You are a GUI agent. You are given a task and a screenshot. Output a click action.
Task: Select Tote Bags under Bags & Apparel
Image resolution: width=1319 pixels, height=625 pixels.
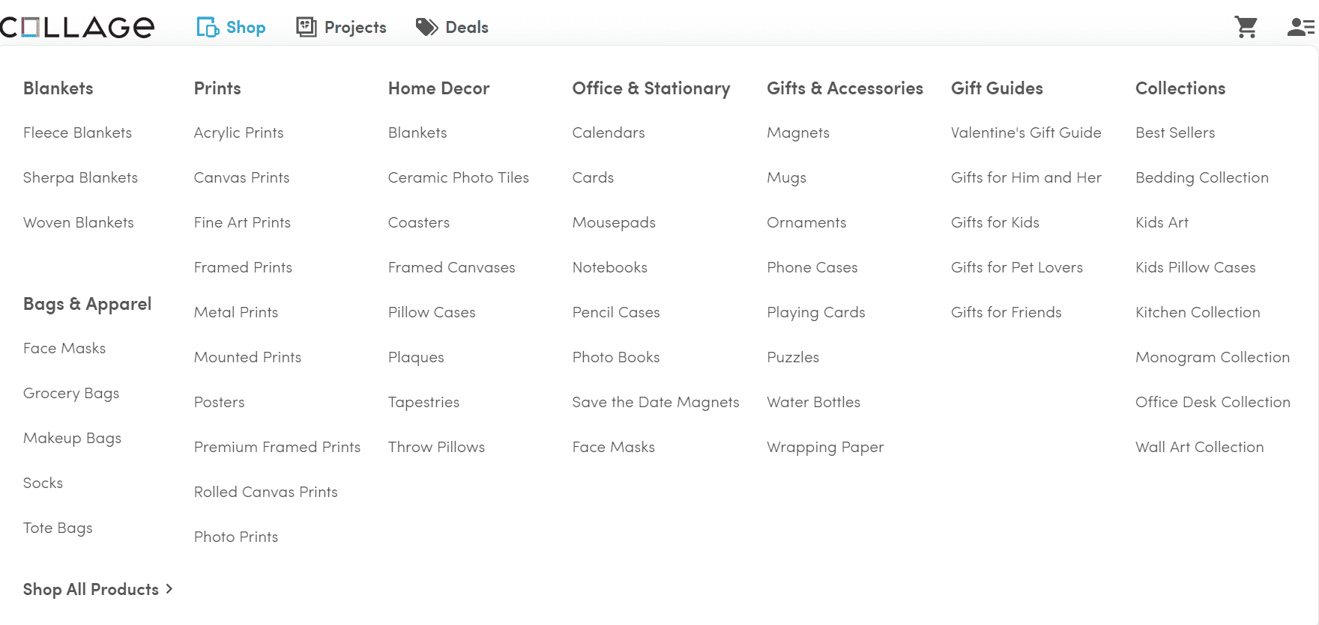pyautogui.click(x=58, y=528)
